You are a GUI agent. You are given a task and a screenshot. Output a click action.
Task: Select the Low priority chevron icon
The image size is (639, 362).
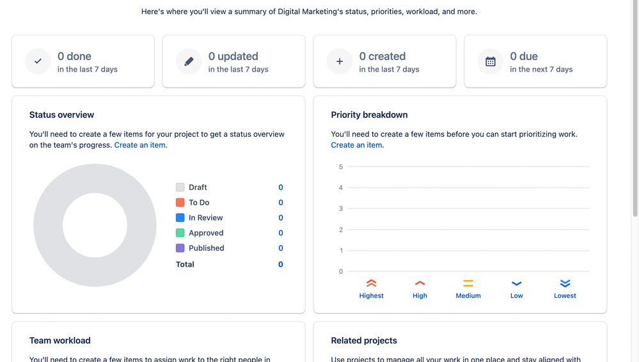coord(516,283)
